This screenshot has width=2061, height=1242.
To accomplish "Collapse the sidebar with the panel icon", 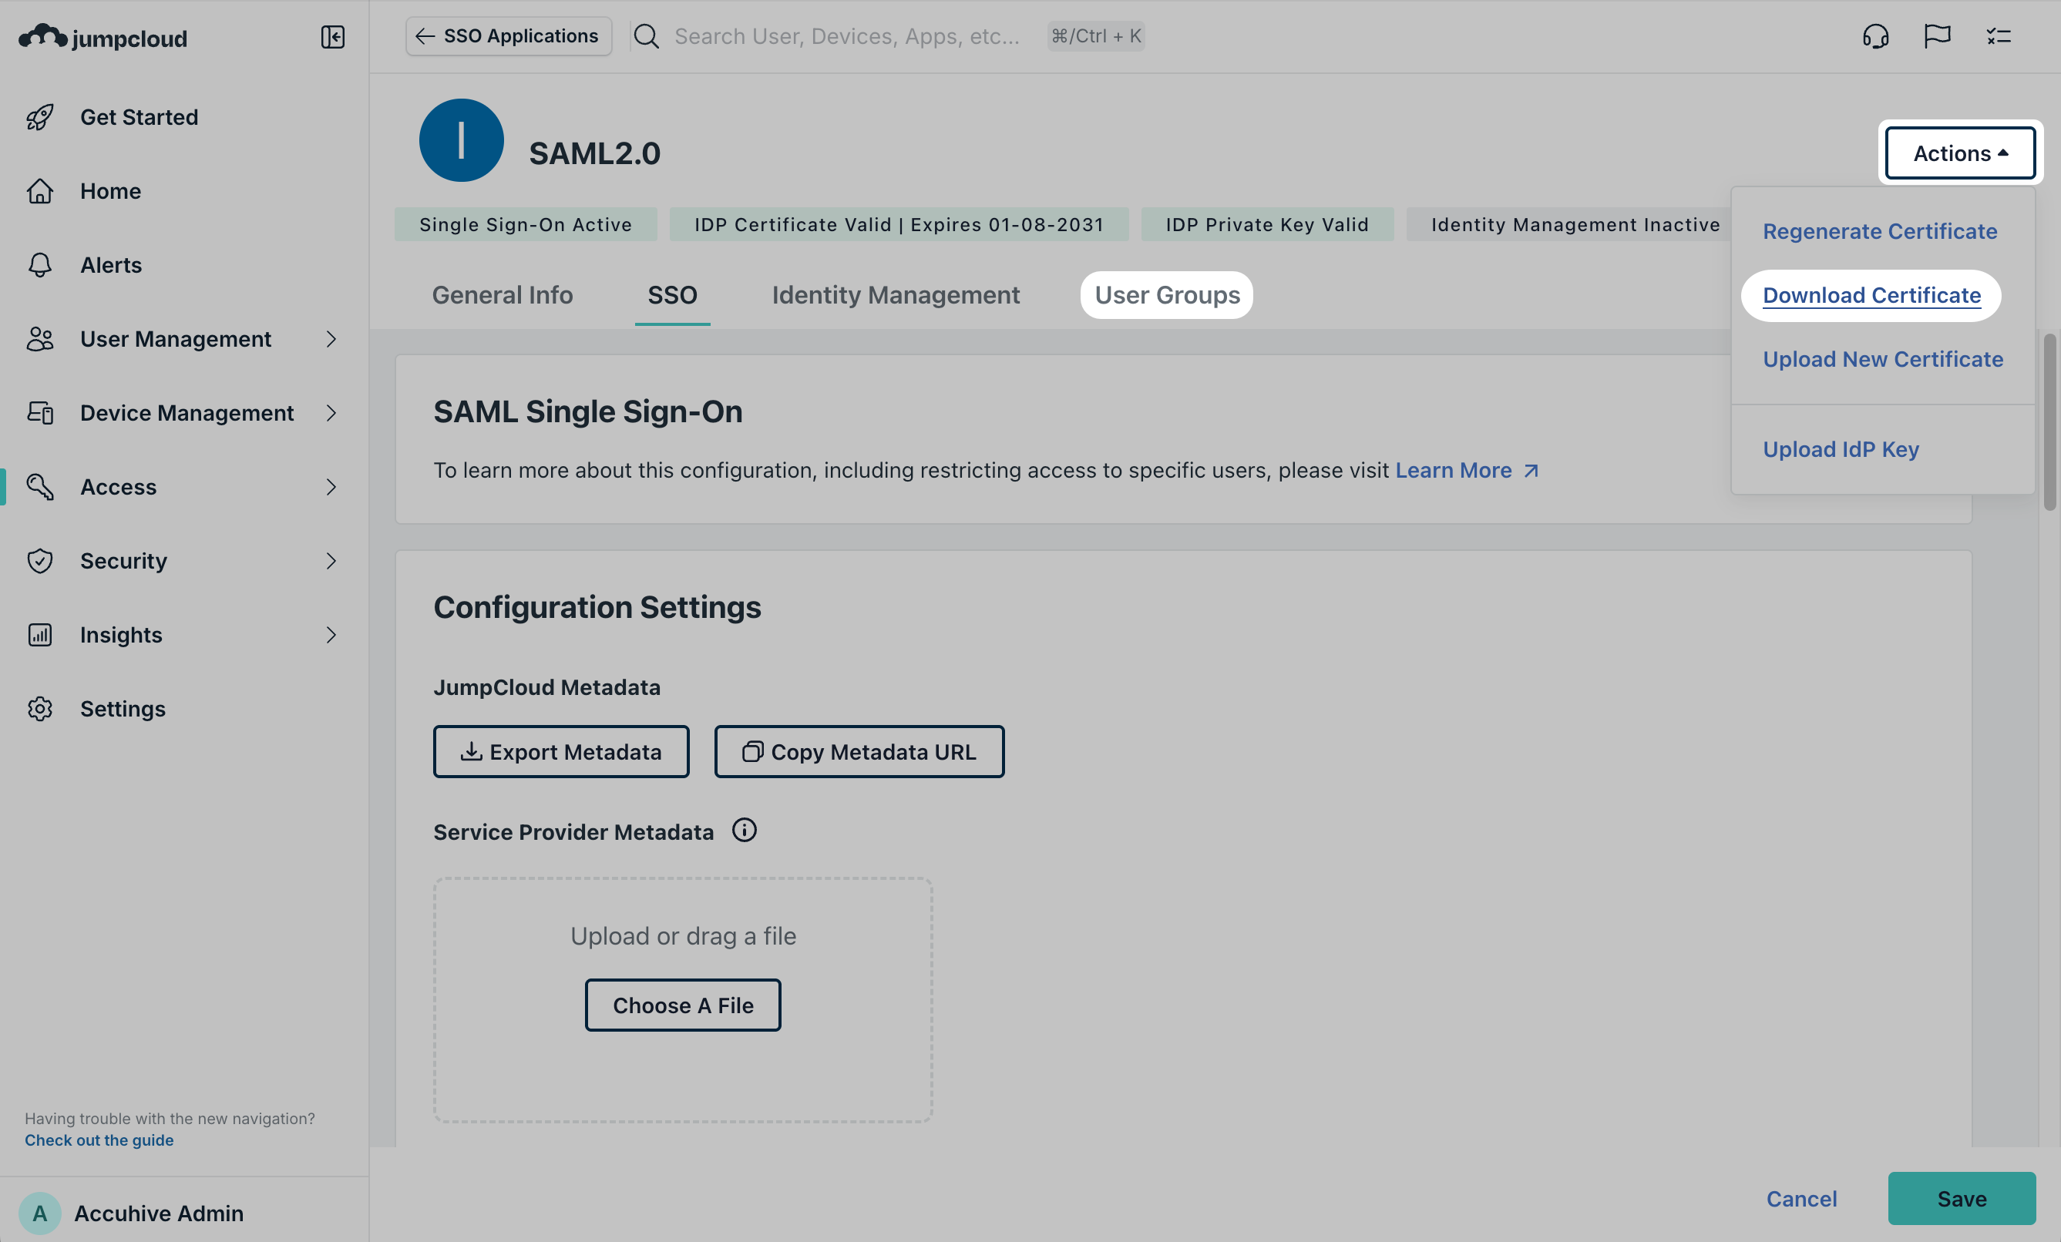I will [x=333, y=37].
